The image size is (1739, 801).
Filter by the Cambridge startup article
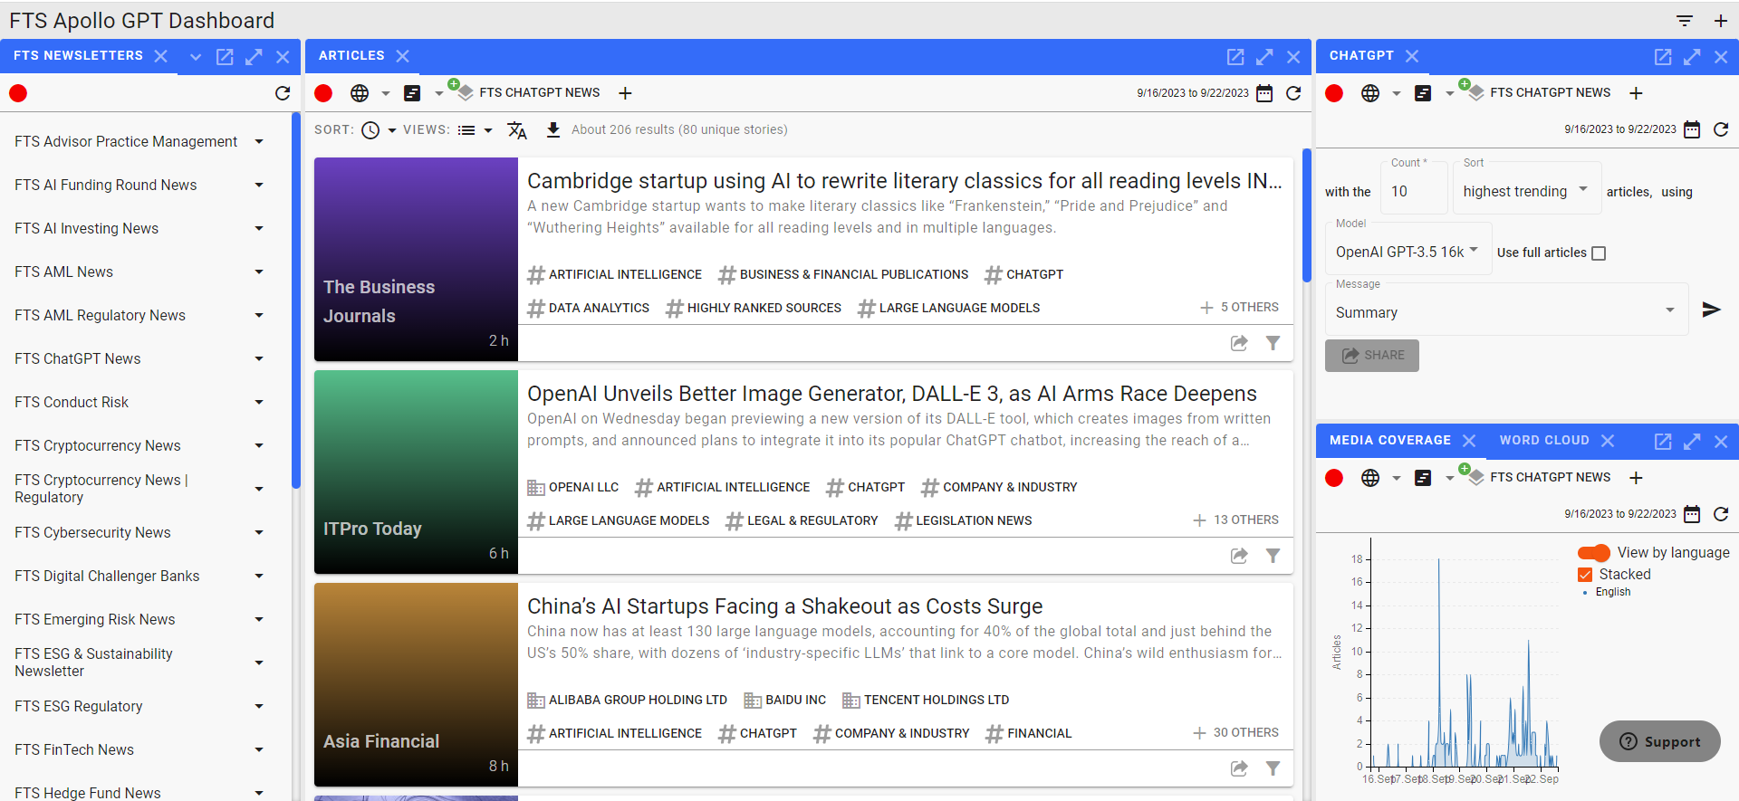click(1273, 343)
